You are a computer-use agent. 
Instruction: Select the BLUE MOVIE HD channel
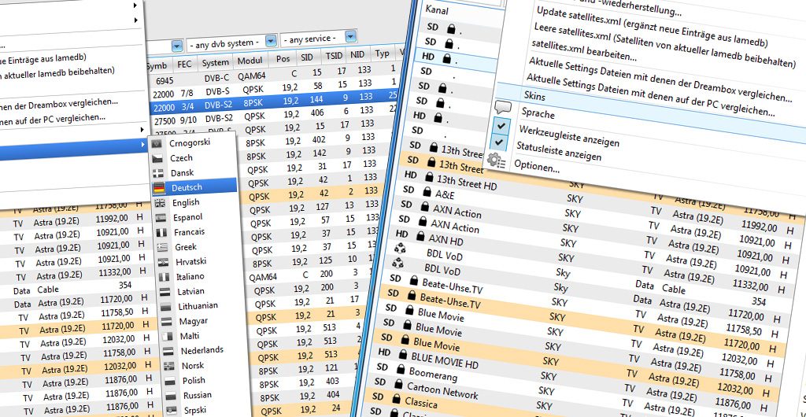tap(444, 360)
